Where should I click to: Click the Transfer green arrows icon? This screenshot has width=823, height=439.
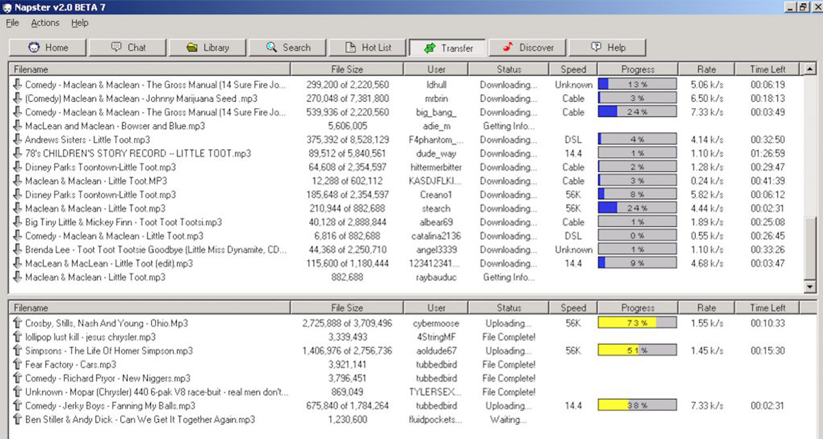click(429, 48)
